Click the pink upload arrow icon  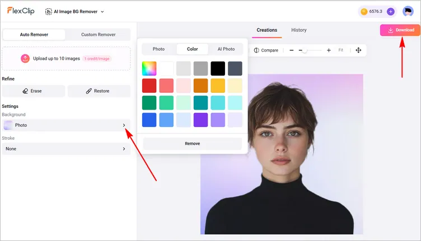click(25, 59)
